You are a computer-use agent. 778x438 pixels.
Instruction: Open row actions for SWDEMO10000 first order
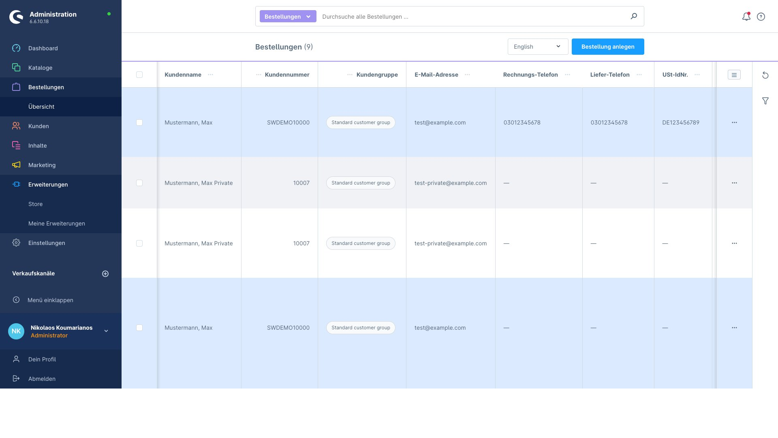(734, 122)
